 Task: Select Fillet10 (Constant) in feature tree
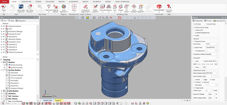(15, 52)
